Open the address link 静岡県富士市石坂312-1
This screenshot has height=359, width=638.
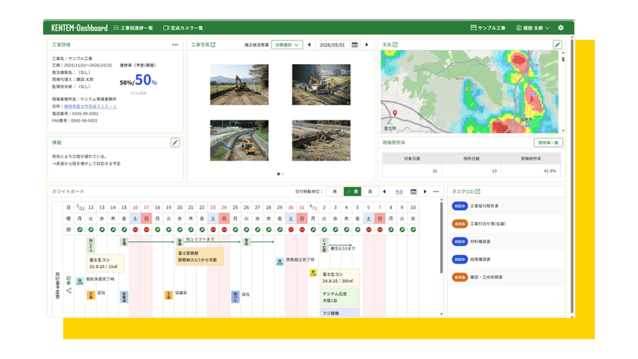[91, 107]
